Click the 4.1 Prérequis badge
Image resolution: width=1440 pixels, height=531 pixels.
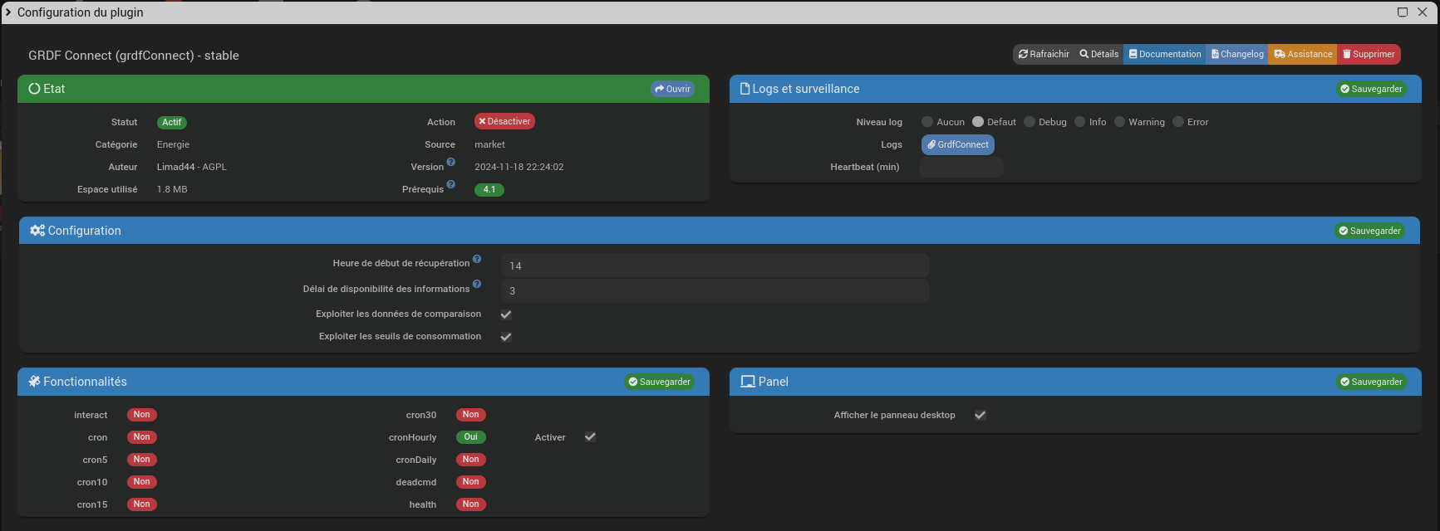click(x=489, y=189)
